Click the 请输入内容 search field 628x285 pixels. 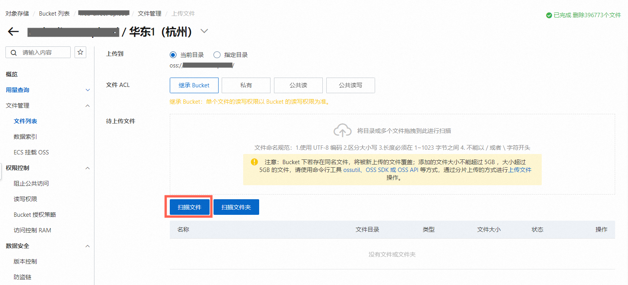click(38, 52)
